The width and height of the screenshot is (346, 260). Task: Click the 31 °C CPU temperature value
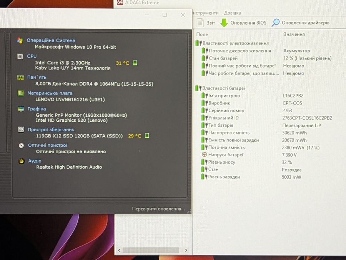tap(123, 63)
